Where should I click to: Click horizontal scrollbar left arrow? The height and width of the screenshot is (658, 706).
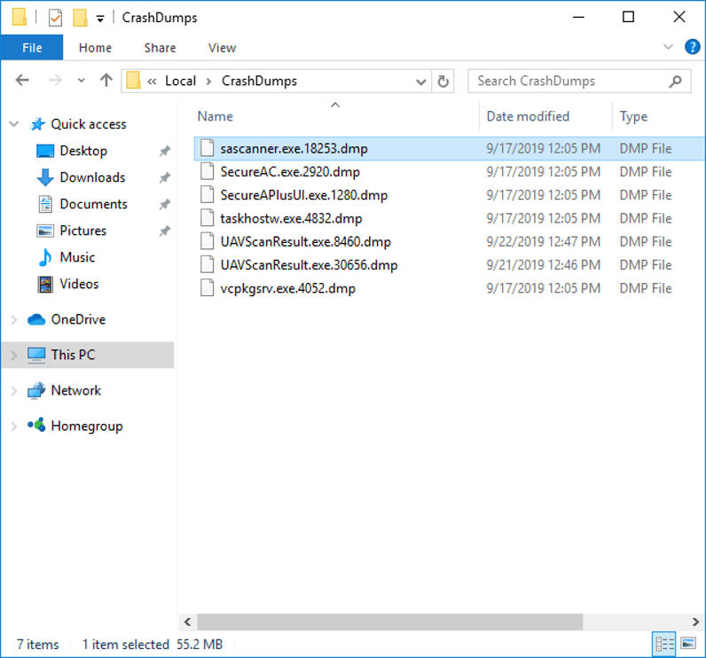click(187, 622)
